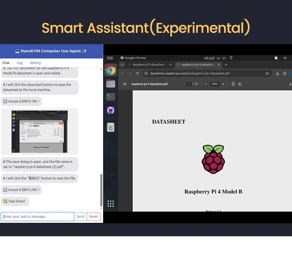Click the Raspberry Pi logo in PDF

(x=213, y=159)
